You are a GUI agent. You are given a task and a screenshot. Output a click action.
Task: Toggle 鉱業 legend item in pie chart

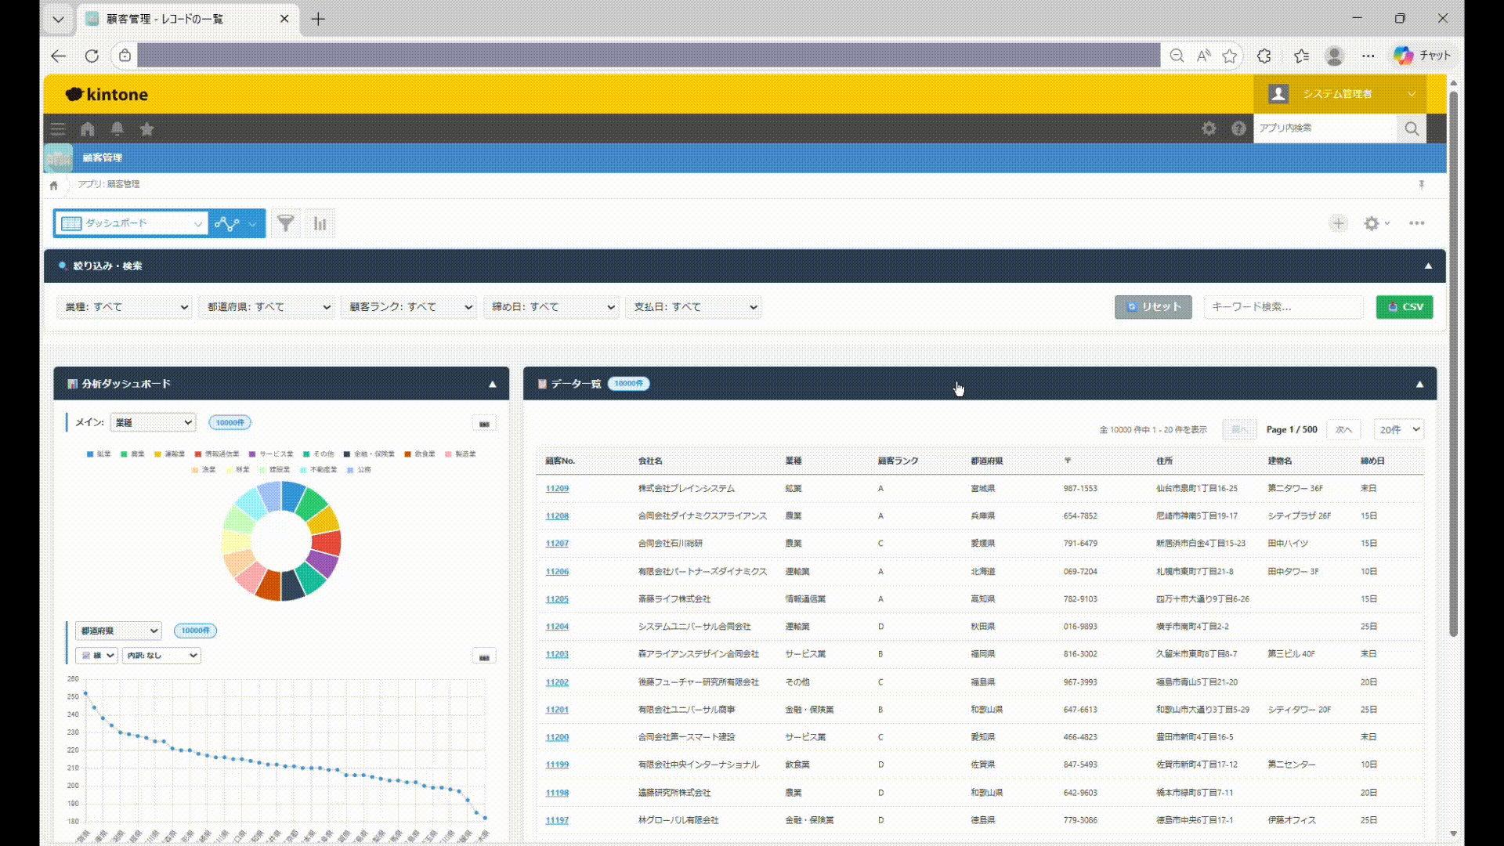coord(99,454)
